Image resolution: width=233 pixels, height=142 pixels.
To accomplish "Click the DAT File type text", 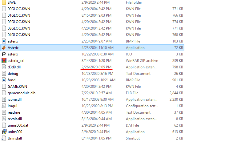I will (132, 125).
